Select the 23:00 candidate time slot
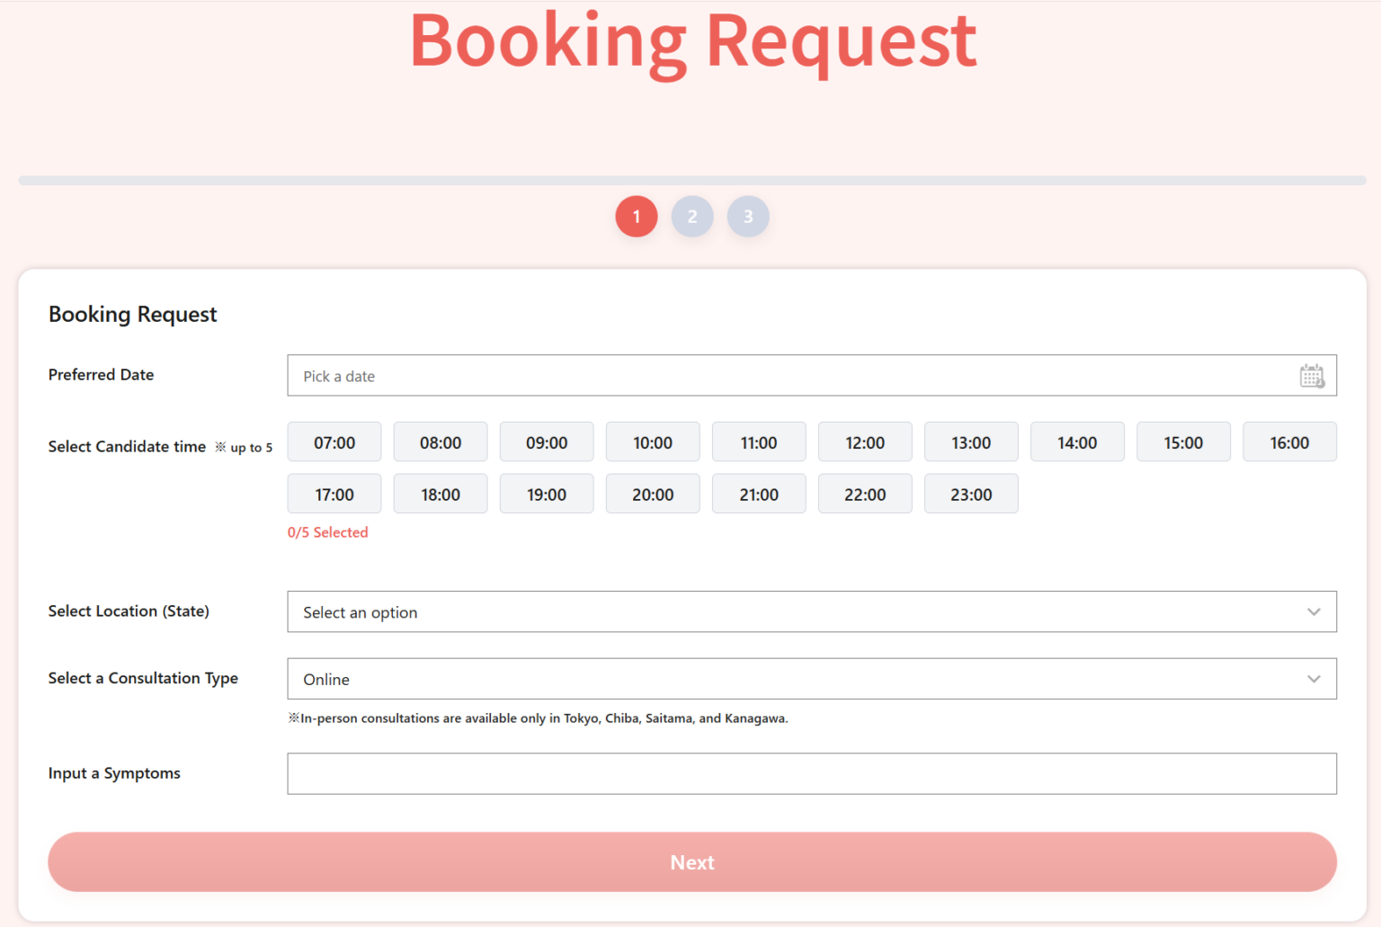Viewport: 1381px width, 927px height. pos(971,494)
